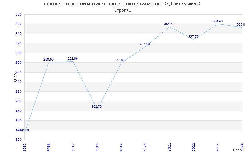Click the 182.73 data label
This screenshot has width=245, height=153.
(96, 106)
